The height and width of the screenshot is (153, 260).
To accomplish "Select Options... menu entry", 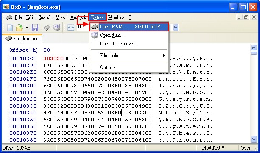I will click(x=129, y=67).
